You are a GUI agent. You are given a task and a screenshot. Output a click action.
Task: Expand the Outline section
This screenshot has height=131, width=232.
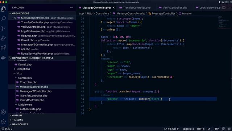(x=42, y=115)
